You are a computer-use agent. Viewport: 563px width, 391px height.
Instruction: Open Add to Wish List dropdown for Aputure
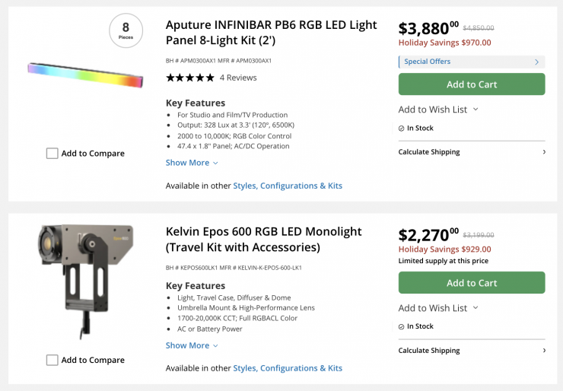tap(438, 110)
